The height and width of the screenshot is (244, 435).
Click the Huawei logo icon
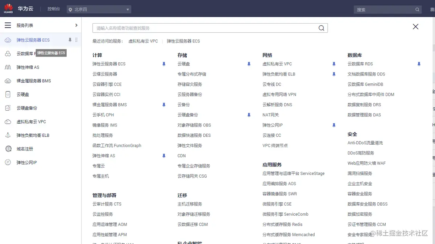click(8, 9)
